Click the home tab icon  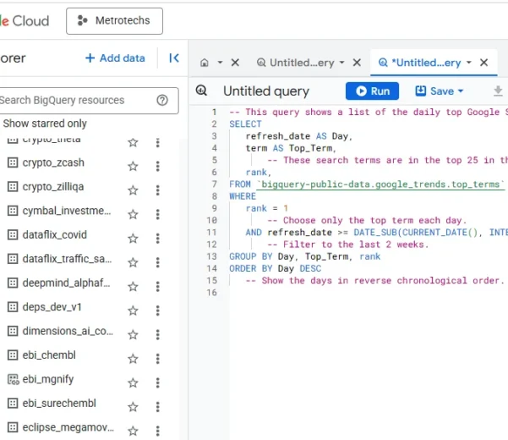[x=205, y=63]
